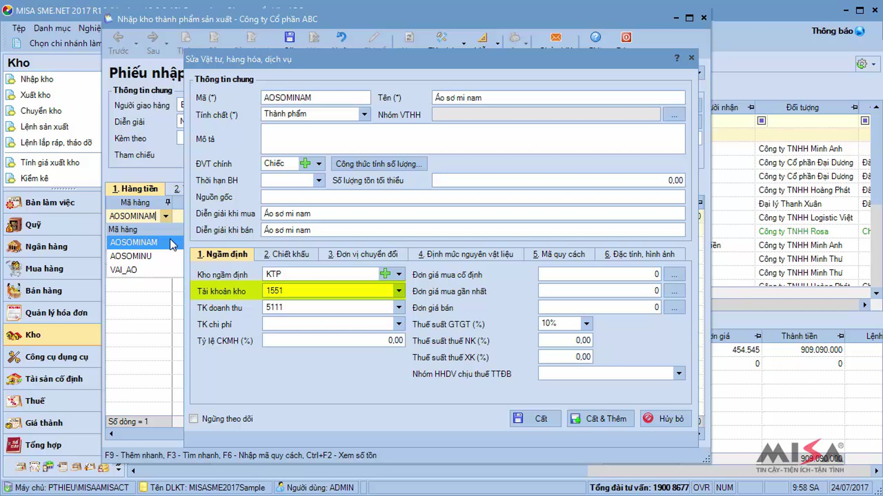883x496 pixels.
Task: Click the green plus beside ĐVT chính
Action: (x=305, y=163)
